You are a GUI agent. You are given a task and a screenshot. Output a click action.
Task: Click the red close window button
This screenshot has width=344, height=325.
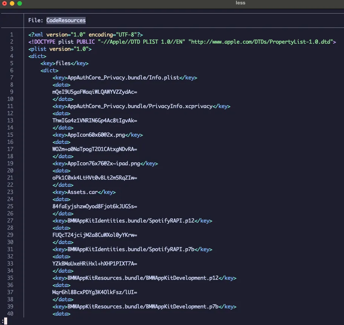pos(5,3)
